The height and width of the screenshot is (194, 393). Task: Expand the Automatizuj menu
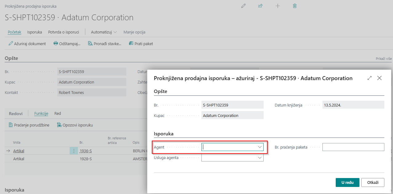[x=104, y=32]
